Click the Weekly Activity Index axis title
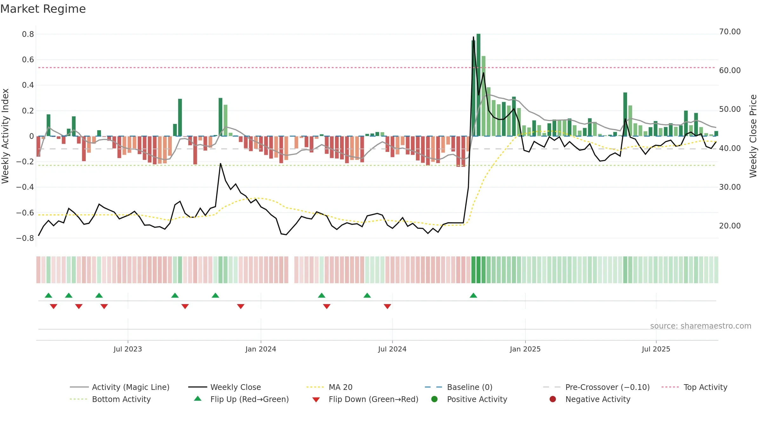The height and width of the screenshot is (429, 762). click(x=5, y=136)
